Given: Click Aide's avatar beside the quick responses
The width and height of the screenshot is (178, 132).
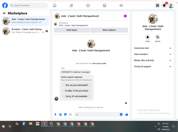Looking at the screenshot, I should pos(56,98).
